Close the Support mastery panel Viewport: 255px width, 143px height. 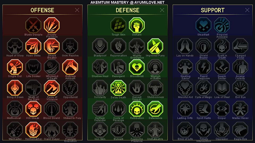[247, 10]
